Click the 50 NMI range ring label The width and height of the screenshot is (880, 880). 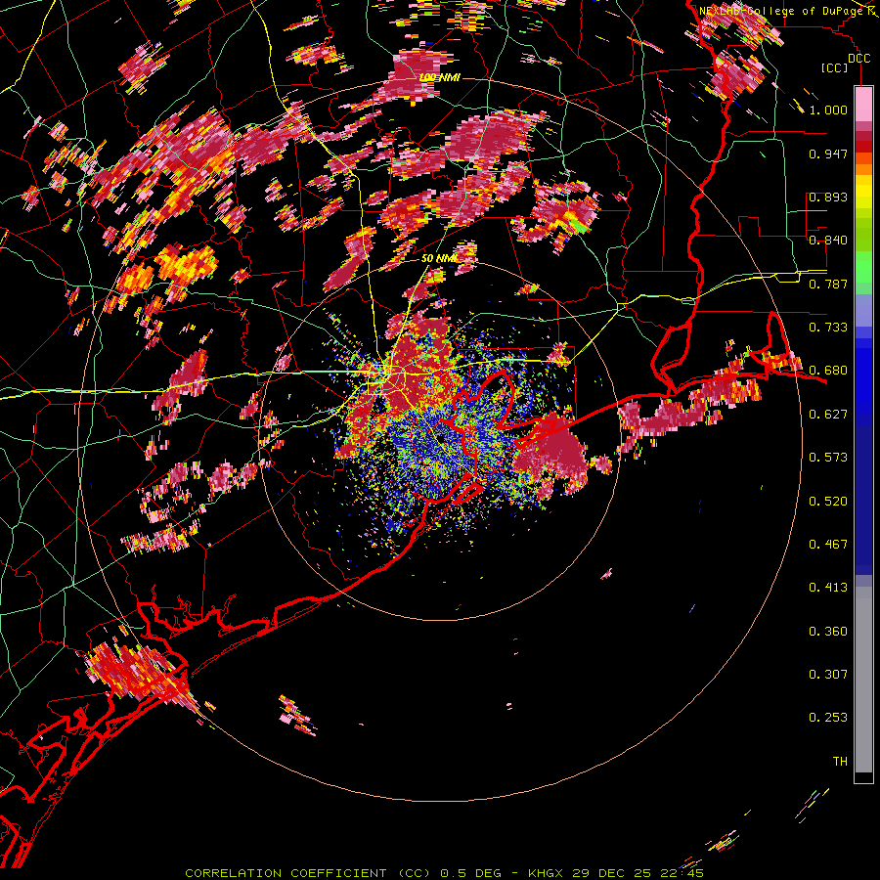(x=439, y=258)
